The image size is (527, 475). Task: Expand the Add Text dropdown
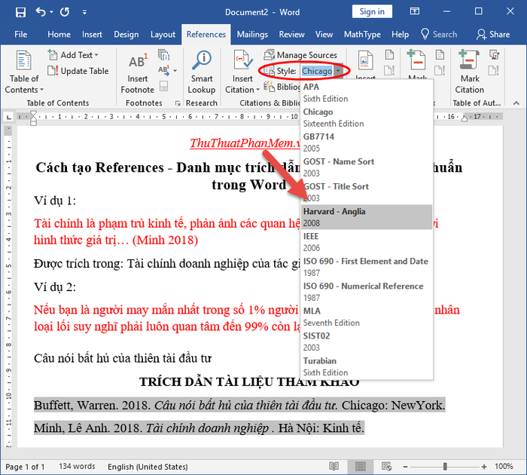pyautogui.click(x=96, y=55)
